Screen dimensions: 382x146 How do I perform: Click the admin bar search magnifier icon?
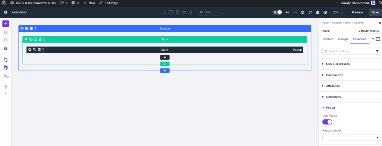point(380,3)
